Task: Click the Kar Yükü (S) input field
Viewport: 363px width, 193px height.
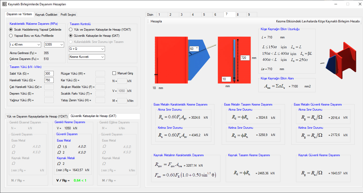Action: click(100, 80)
